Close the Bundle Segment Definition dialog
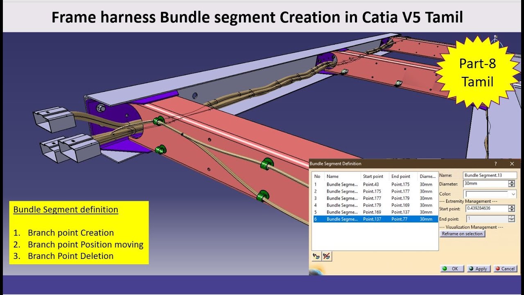Viewport: 524px width, 295px height. pyautogui.click(x=512, y=163)
